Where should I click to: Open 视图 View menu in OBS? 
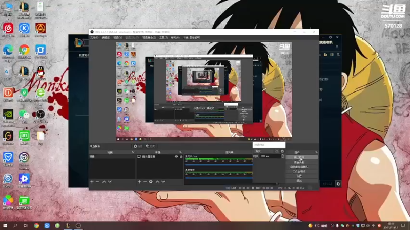pyautogui.click(x=118, y=38)
